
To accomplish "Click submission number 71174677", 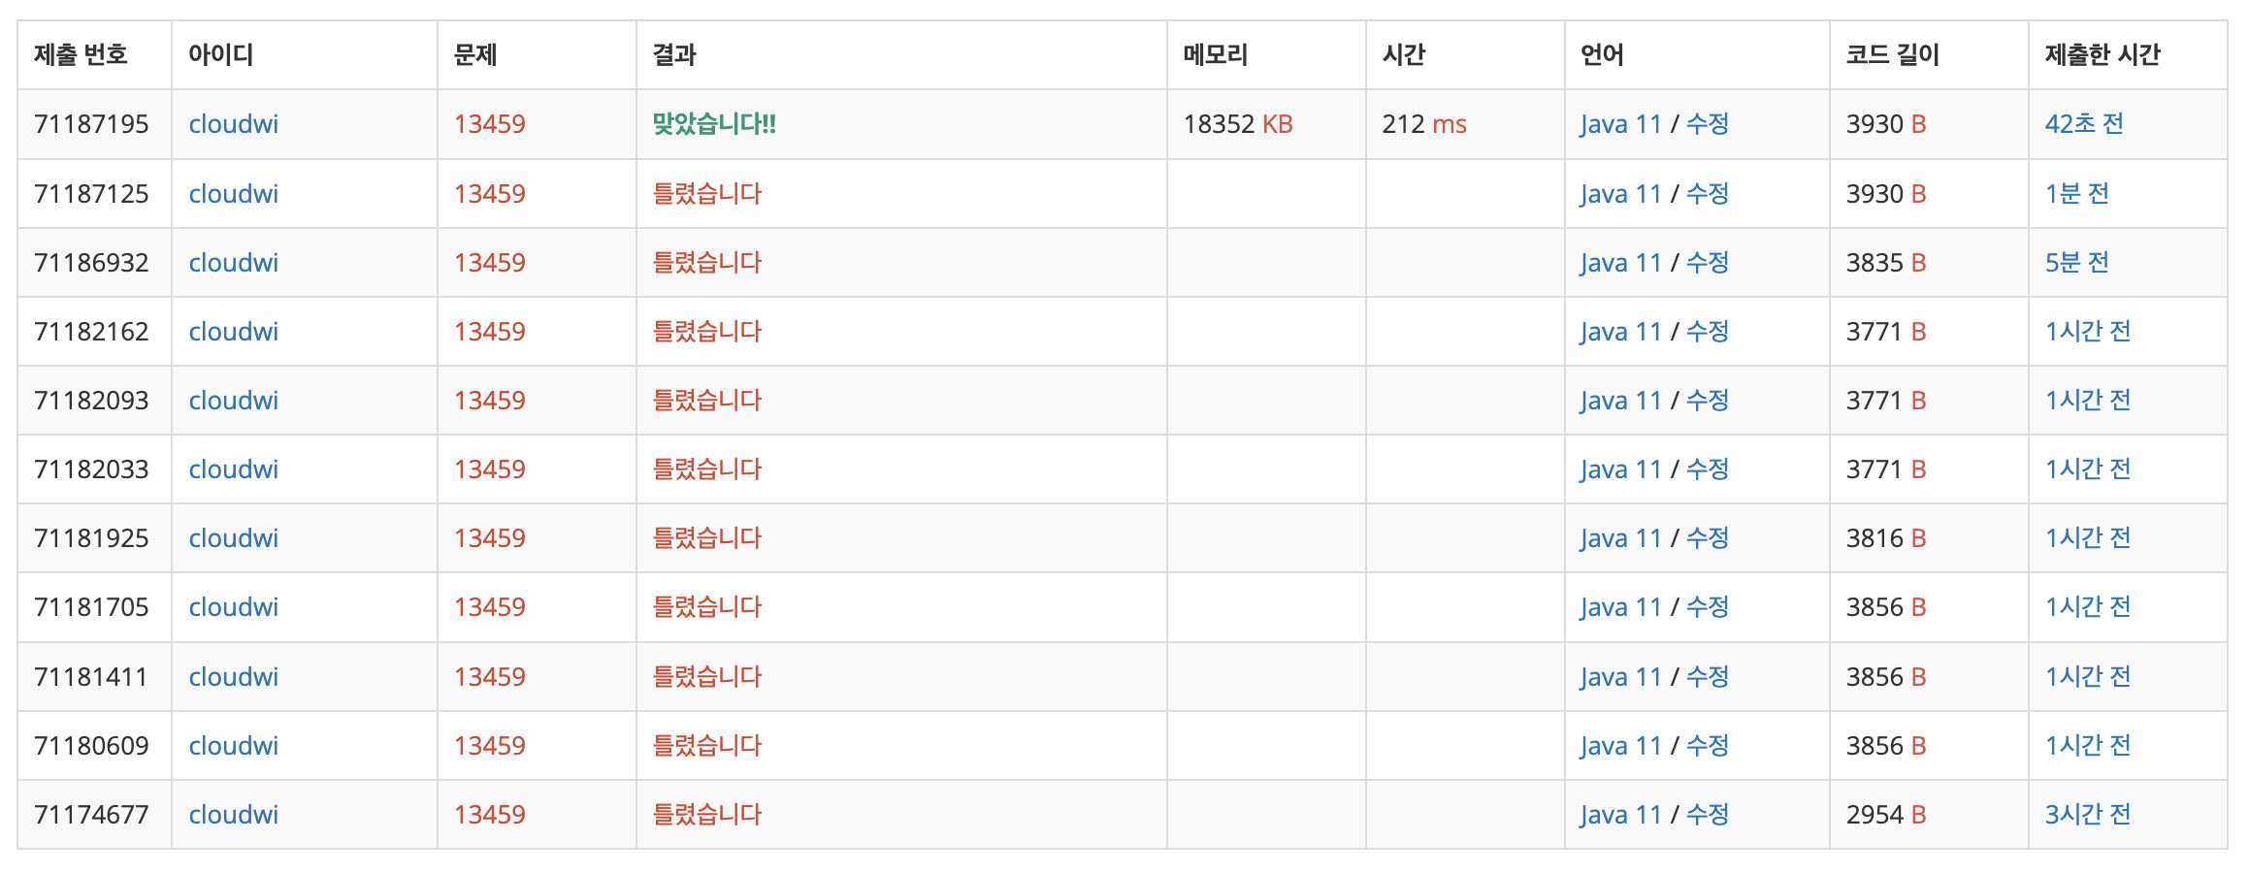I will (x=91, y=815).
